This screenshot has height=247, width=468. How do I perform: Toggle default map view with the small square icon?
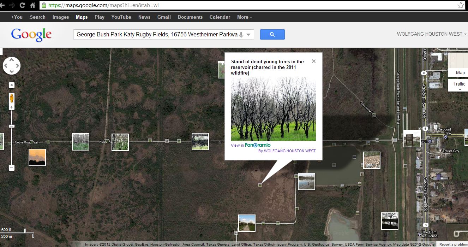click(12, 85)
